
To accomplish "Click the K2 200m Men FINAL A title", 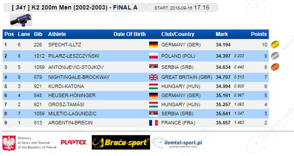I will 75,7.
